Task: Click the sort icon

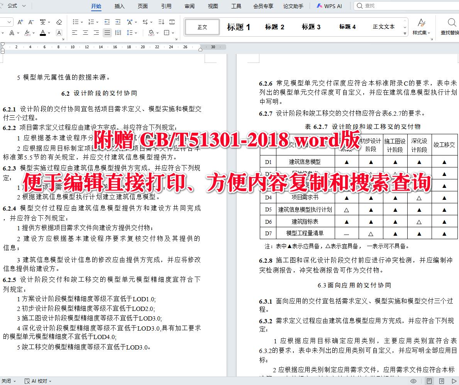Action: click(x=161, y=22)
